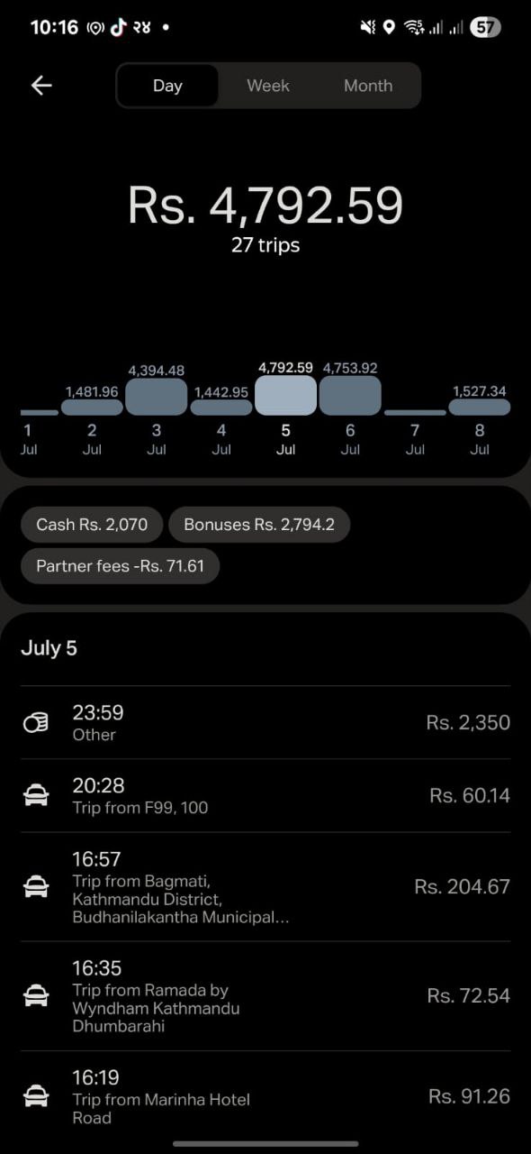Tap the back arrow icon

41,86
